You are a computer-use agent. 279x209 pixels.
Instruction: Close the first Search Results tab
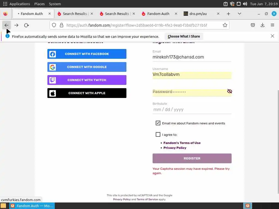(x=92, y=14)
